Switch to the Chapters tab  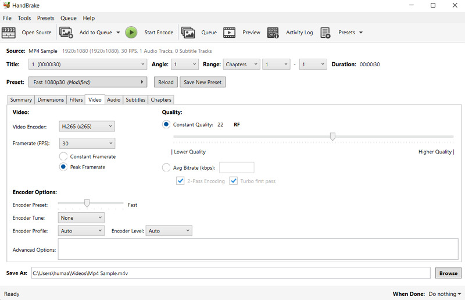[161, 99]
